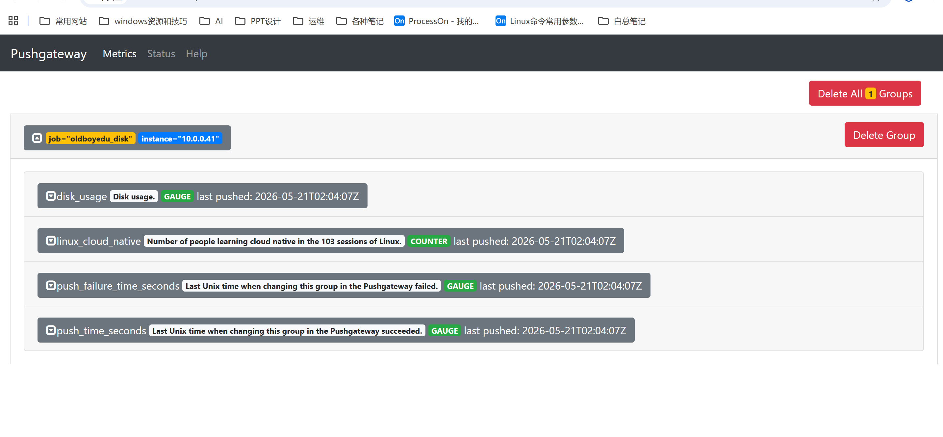Image resolution: width=943 pixels, height=437 pixels.
Task: Click the GAUGE badge on push_time_seconds
Action: click(x=445, y=330)
